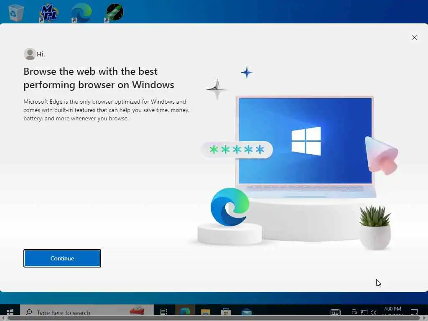This screenshot has width=428, height=321.
Task: Select the Microsoft Edge desktop shortcut
Action: click(81, 13)
